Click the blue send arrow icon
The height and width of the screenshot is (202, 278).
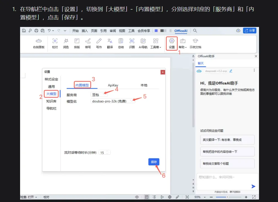click(x=253, y=186)
